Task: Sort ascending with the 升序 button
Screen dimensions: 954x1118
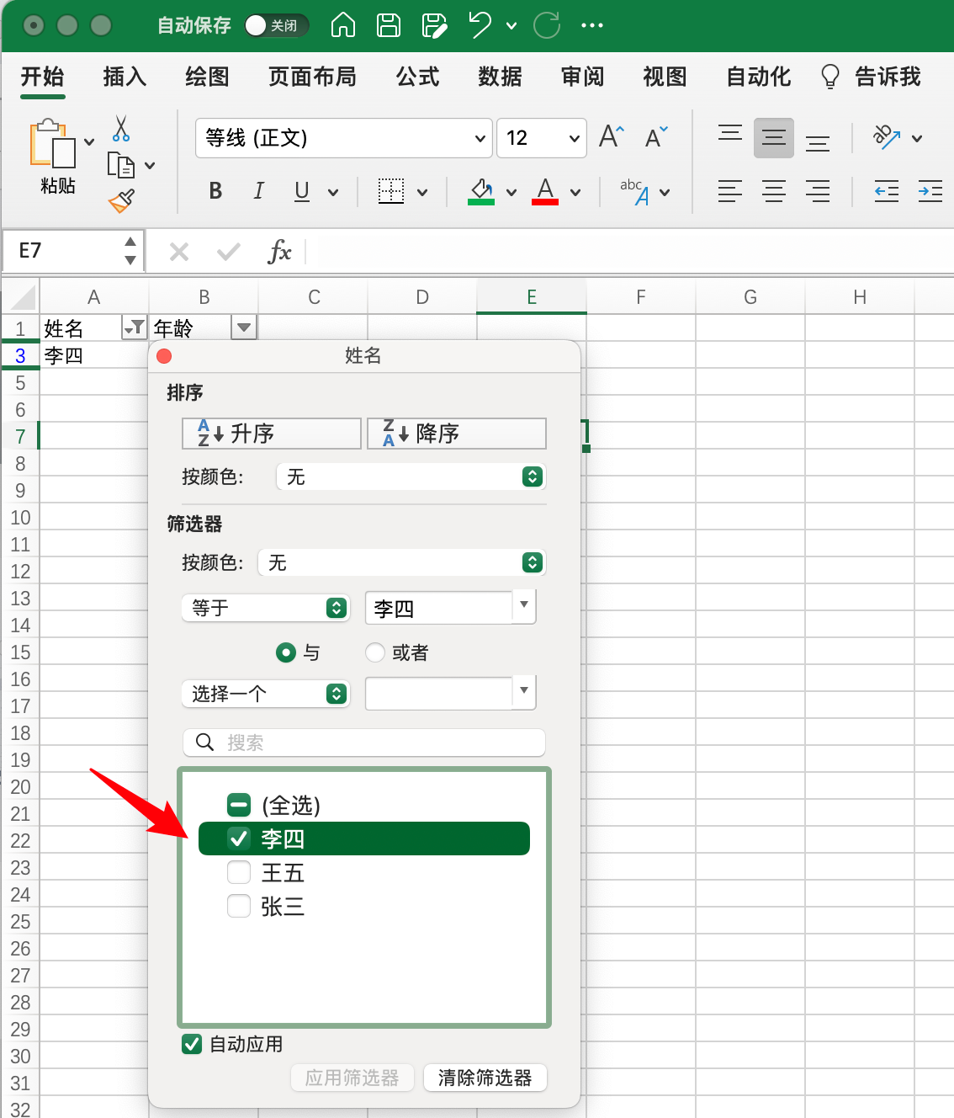Action: pyautogui.click(x=271, y=434)
